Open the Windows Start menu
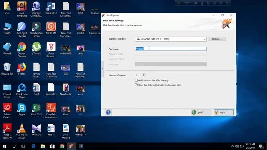This screenshot has height=150, width=267. click(5, 146)
